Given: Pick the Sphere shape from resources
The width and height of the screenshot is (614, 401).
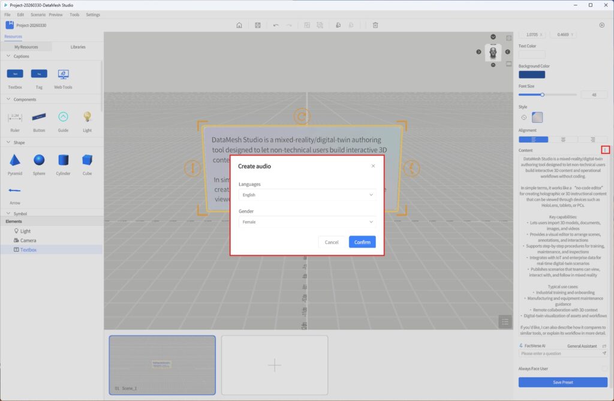Looking at the screenshot, I should pyautogui.click(x=39, y=161).
